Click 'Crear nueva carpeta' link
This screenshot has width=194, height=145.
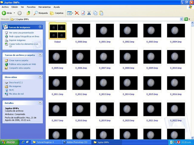point(19,60)
